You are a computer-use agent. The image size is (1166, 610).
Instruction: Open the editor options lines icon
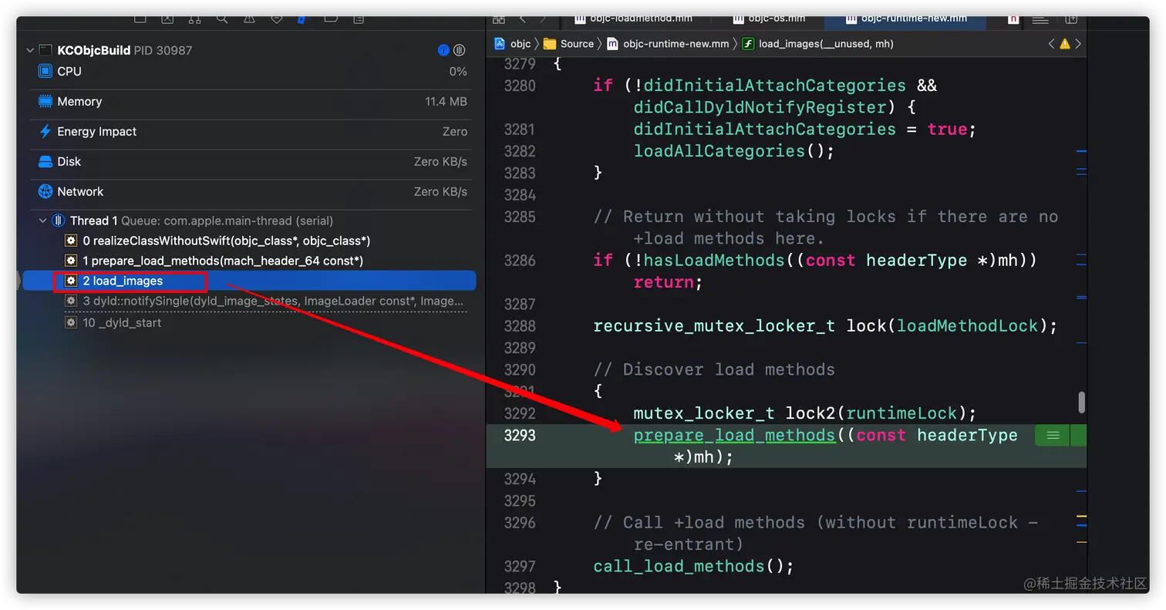click(1040, 19)
